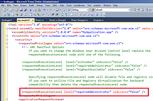Toggle bookmark with the blue rectangle icon
This screenshot has height=101, width=153.
(x=72, y=15)
